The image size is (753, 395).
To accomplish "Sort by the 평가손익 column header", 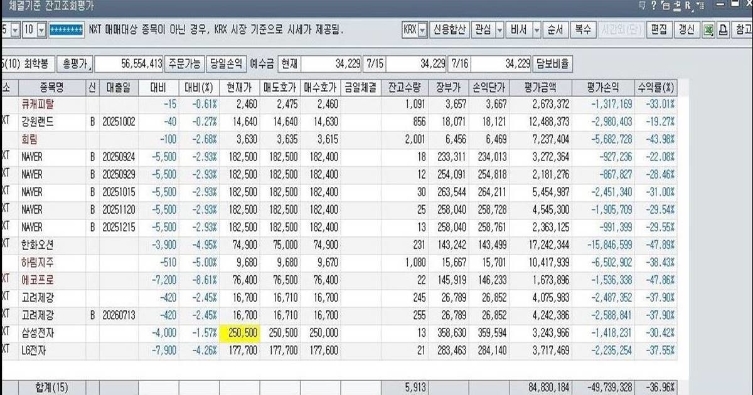I will point(604,88).
